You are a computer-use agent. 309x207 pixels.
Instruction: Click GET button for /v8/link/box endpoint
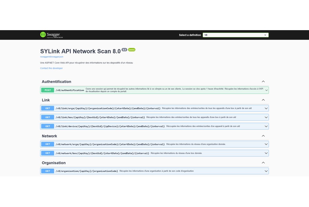[x=48, y=117]
